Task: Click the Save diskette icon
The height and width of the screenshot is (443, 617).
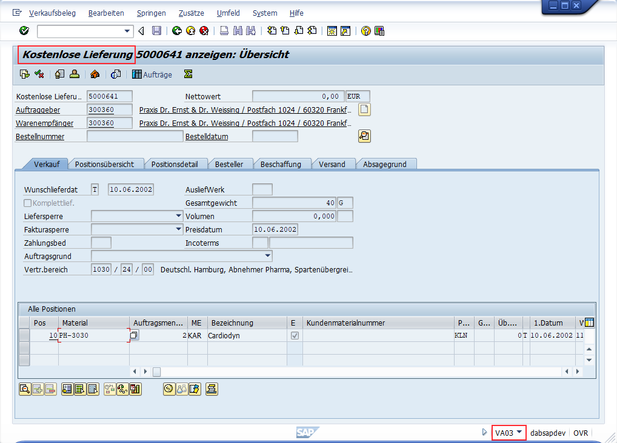Action: click(156, 31)
